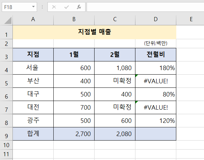This screenshot has height=160, width=204.
Task: Select column B header
Action: [74, 19]
